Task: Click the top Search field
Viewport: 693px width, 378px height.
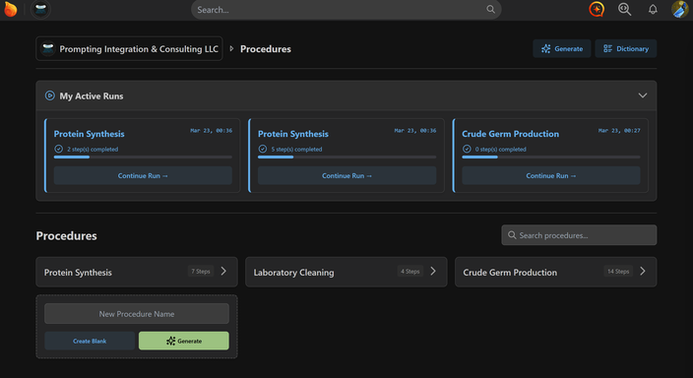Action: 346,10
